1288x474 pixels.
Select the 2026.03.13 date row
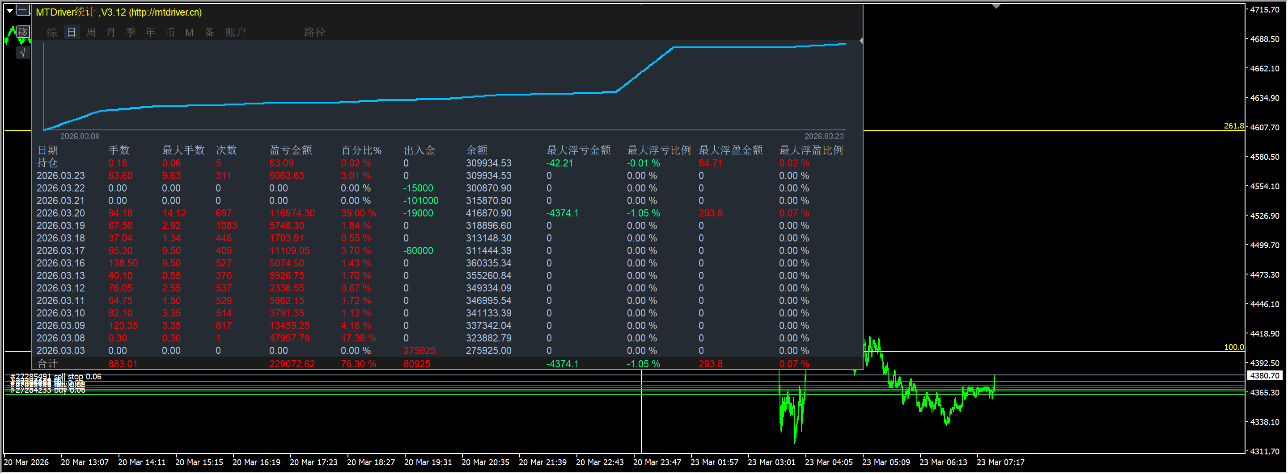[x=60, y=275]
